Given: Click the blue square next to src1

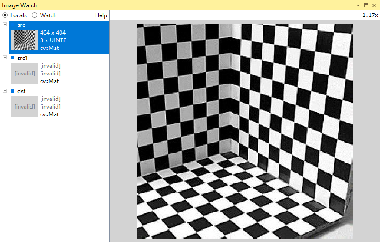Looking at the screenshot, I should pyautogui.click(x=13, y=58).
